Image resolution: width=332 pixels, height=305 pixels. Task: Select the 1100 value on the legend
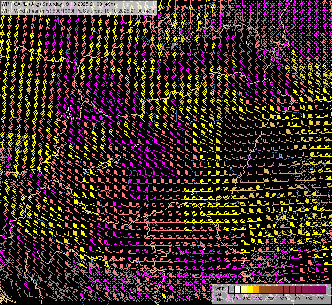(x=295, y=299)
